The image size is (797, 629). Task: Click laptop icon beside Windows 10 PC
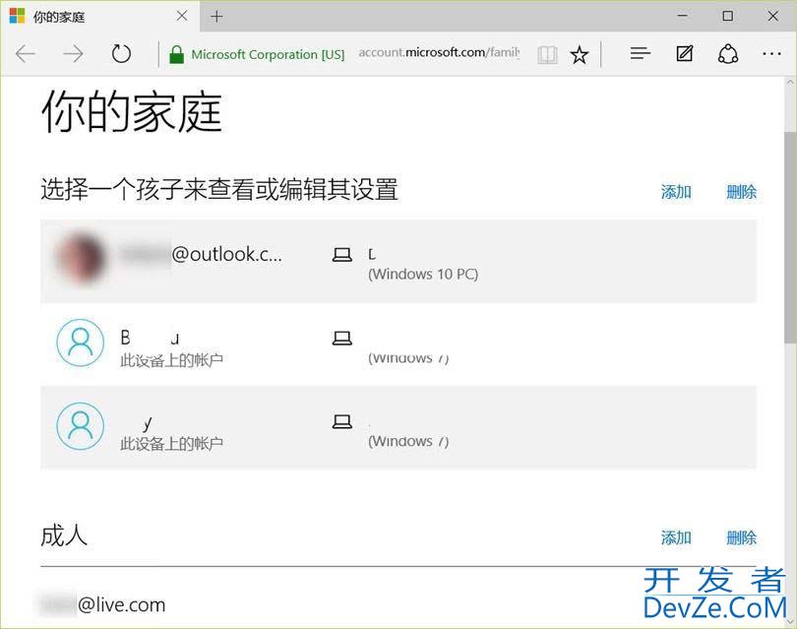[342, 254]
